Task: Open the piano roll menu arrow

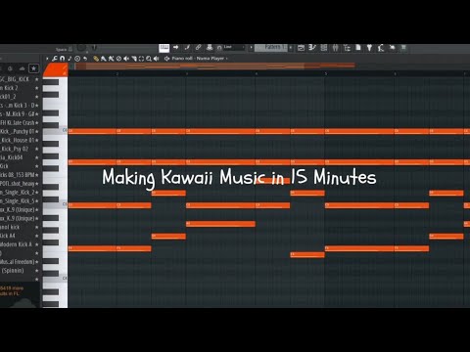Action: [x=47, y=59]
